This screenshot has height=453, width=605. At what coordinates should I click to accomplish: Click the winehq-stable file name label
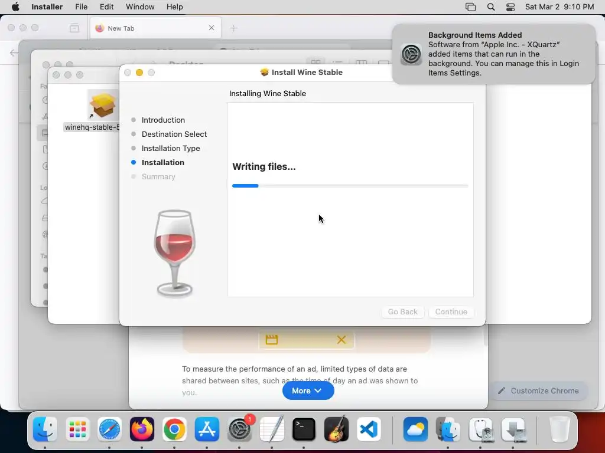(92, 127)
